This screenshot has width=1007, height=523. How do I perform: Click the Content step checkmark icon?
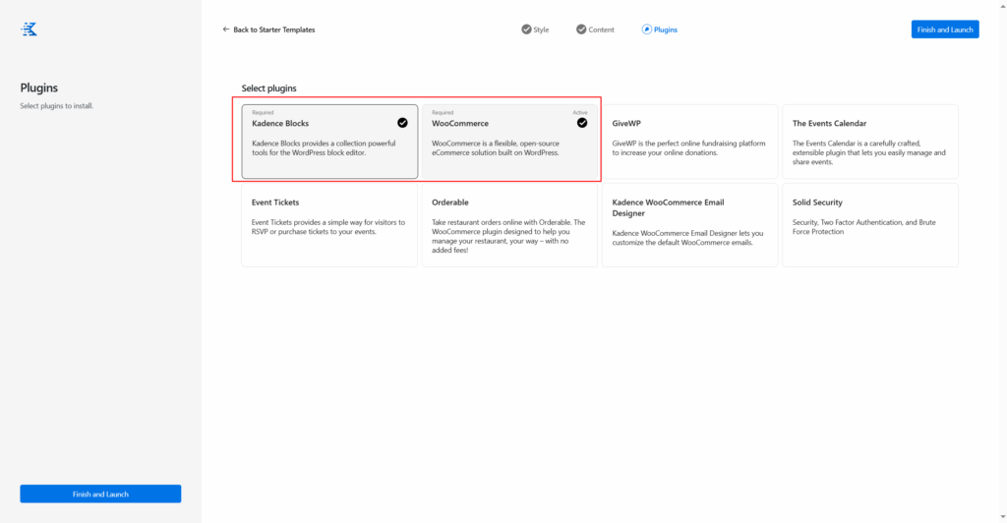581,29
